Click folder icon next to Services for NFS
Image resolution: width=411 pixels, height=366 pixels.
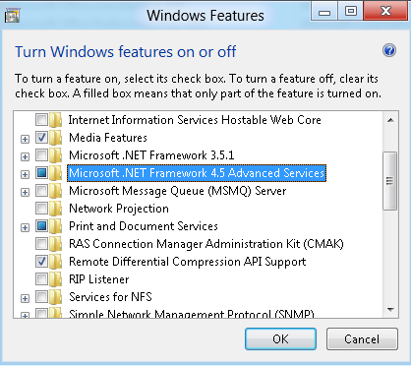[56, 297]
